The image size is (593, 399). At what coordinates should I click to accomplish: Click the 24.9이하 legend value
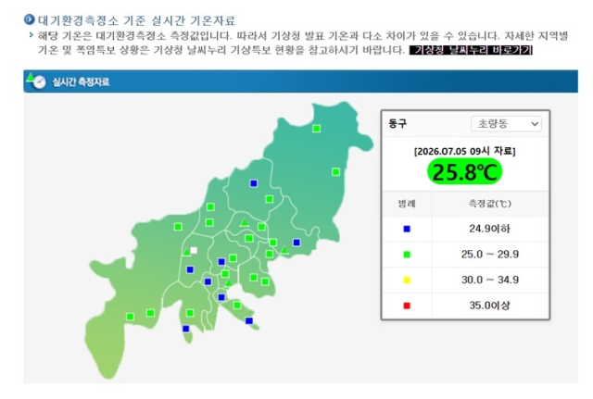coord(490,229)
